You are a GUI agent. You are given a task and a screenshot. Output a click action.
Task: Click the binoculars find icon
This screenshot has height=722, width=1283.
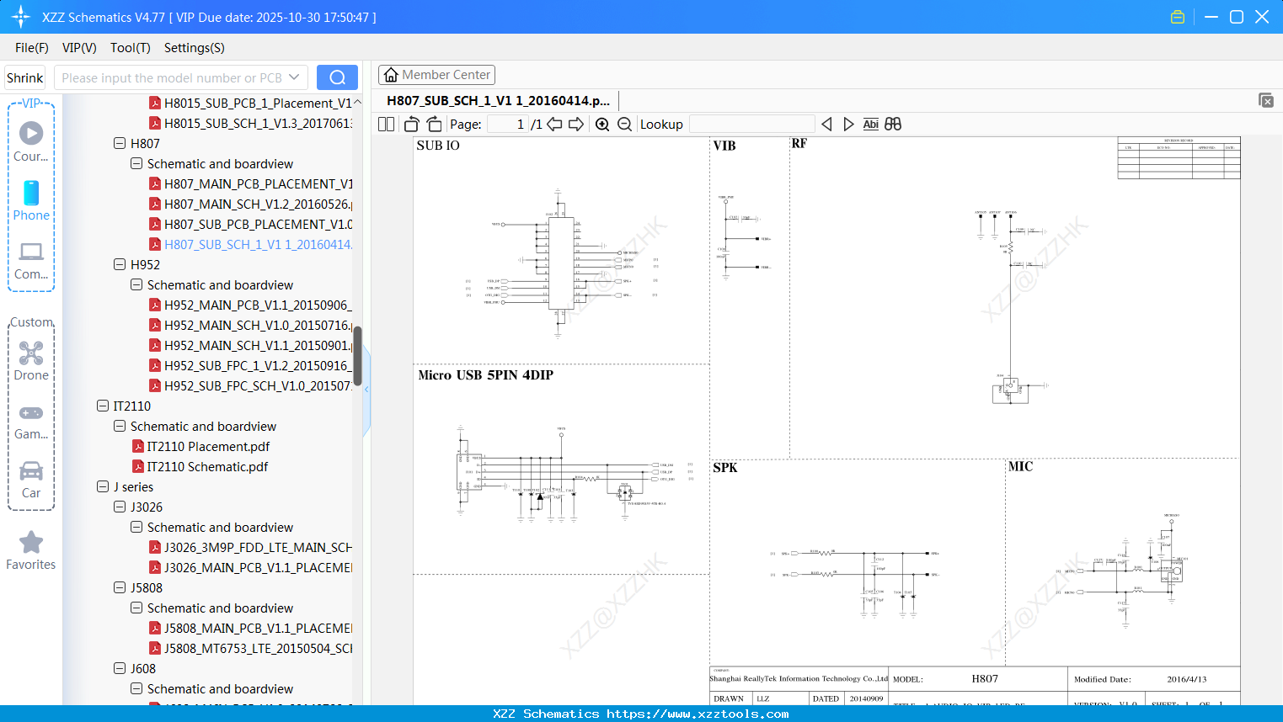click(x=893, y=124)
